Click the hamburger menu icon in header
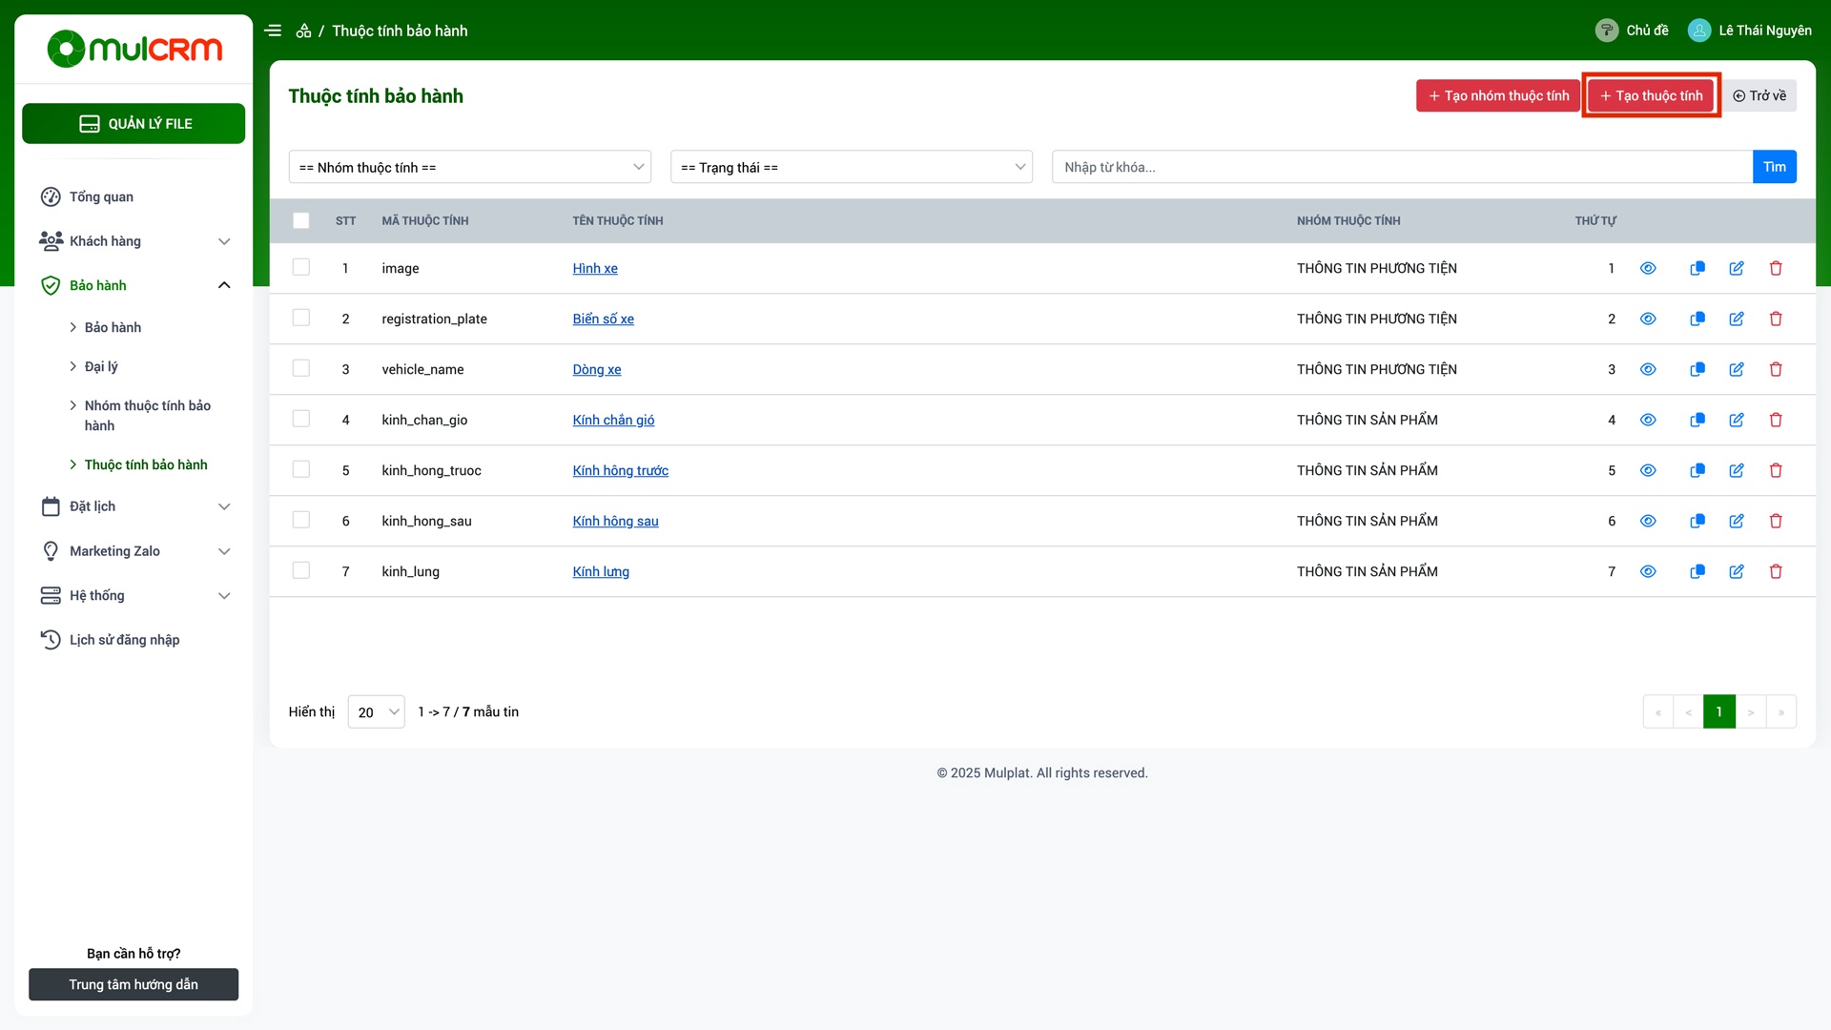1831x1030 pixels. pos(273,31)
